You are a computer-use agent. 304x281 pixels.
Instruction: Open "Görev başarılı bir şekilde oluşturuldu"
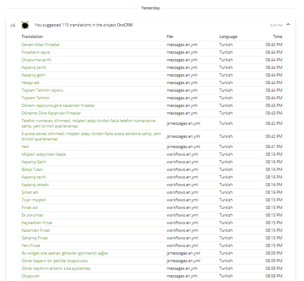[x=54, y=261]
